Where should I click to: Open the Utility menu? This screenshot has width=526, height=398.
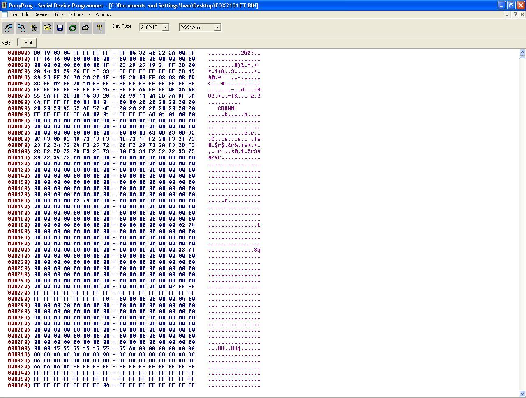click(x=58, y=14)
